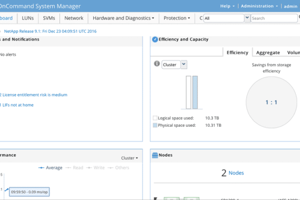Click the Average legend marker
This screenshot has height=200, width=300.
click(x=41, y=168)
